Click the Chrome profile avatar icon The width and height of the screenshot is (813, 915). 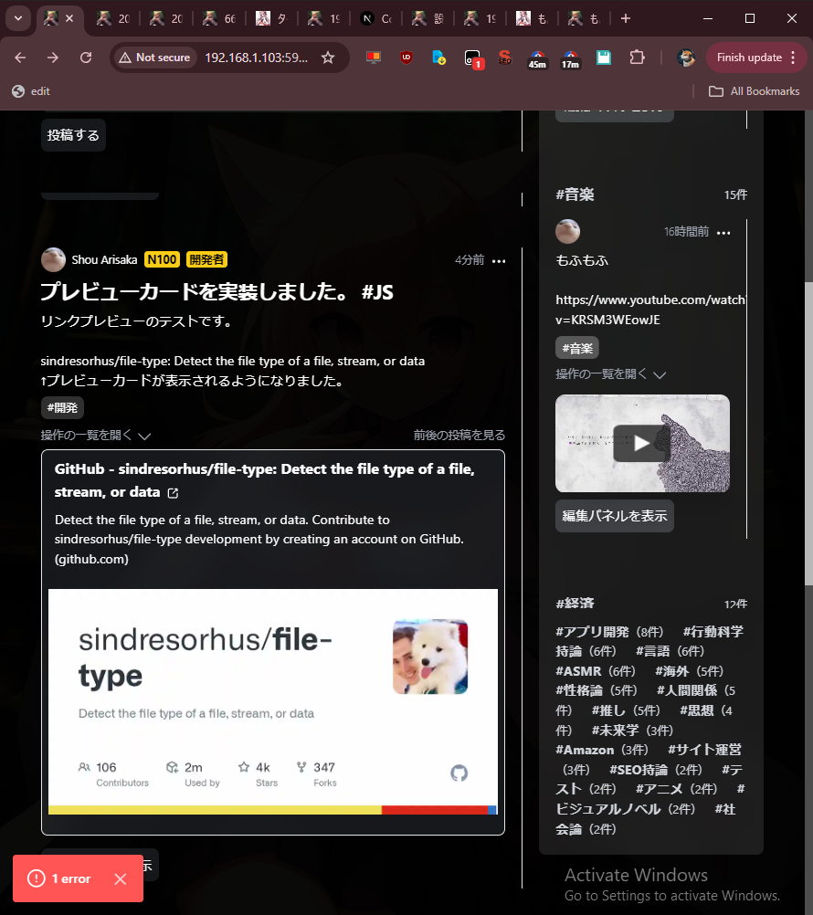click(685, 58)
